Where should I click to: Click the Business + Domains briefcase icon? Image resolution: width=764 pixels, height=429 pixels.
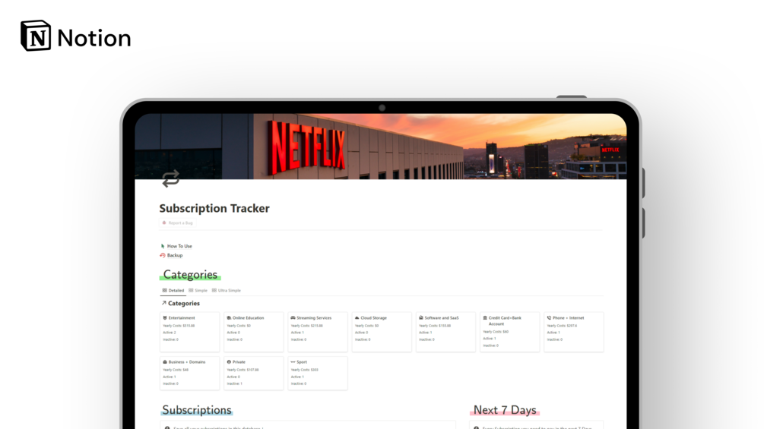click(165, 362)
